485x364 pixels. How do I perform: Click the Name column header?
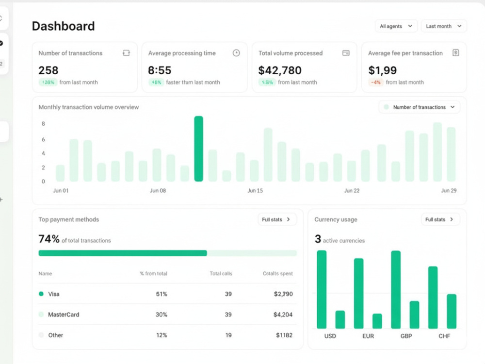pyautogui.click(x=45, y=274)
